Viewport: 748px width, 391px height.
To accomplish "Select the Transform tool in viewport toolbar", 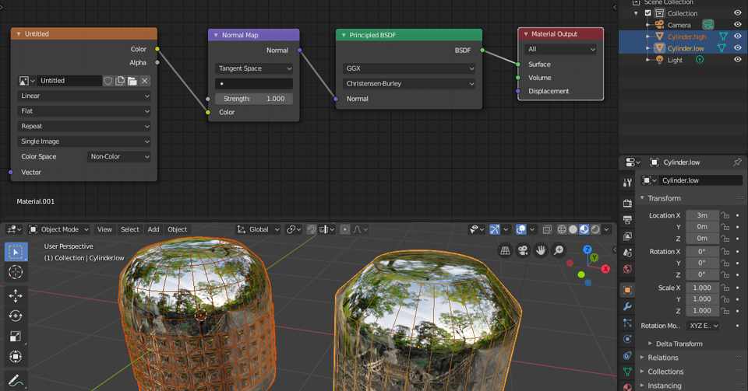I will [16, 357].
